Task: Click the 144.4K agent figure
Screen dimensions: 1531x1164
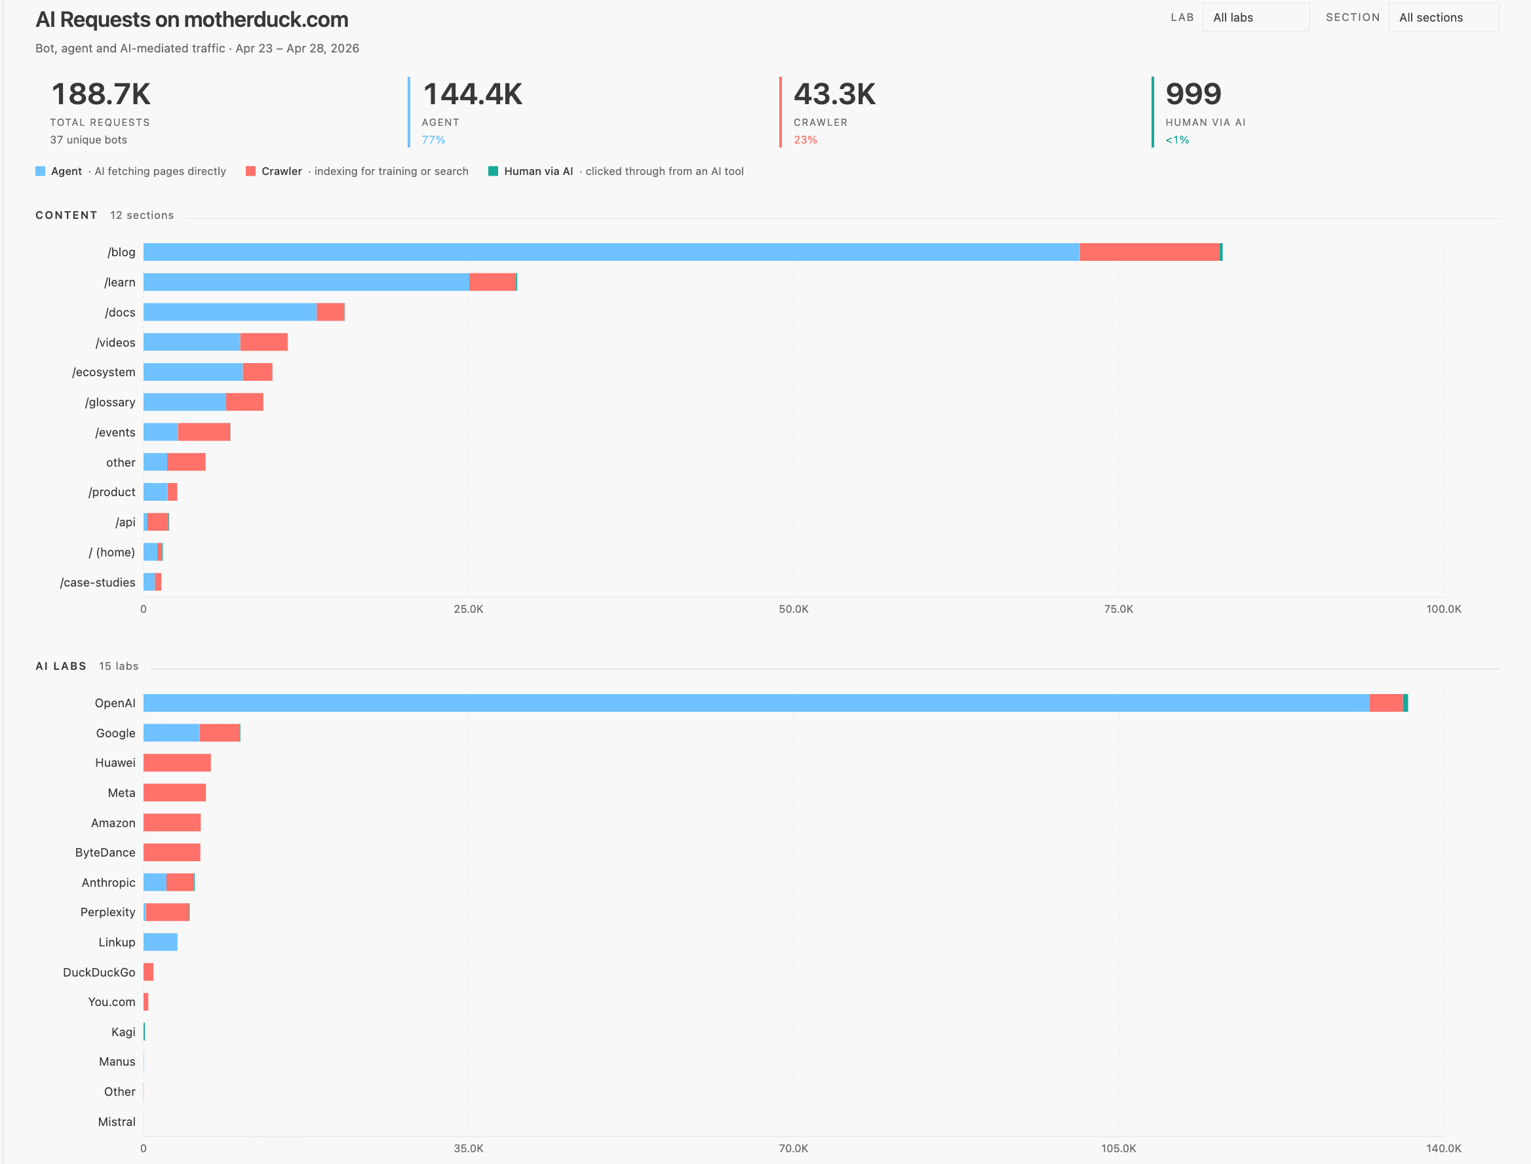Action: [x=473, y=94]
